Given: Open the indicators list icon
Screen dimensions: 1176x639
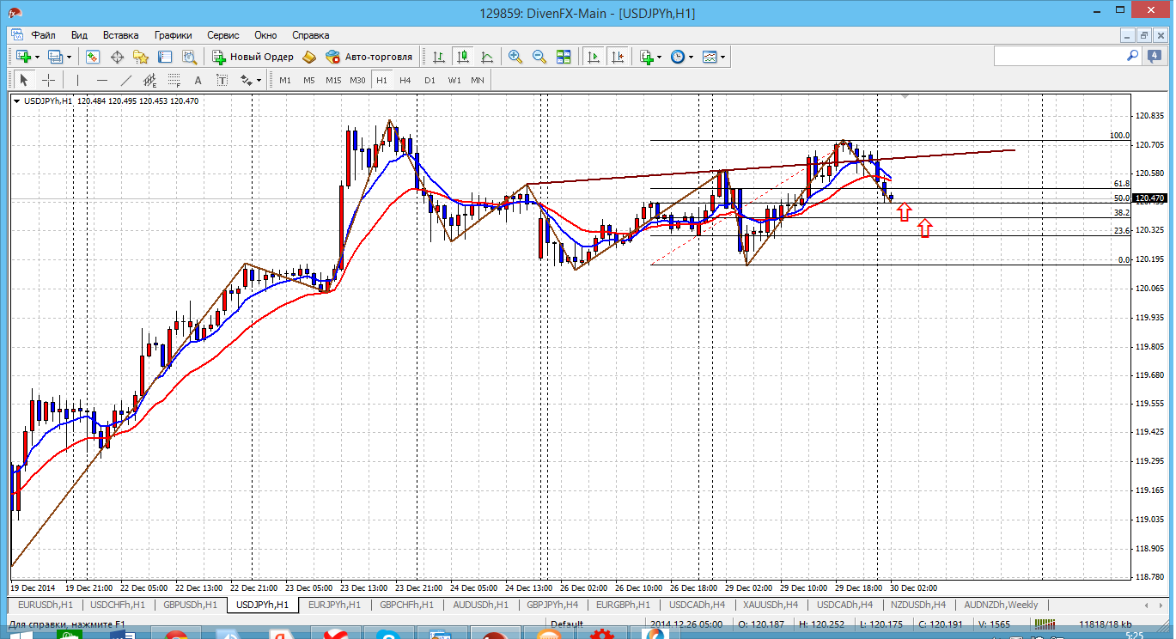Looking at the screenshot, I should tap(646, 57).
